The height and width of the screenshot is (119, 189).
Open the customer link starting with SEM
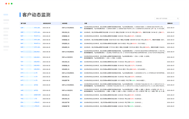click(22, 95)
